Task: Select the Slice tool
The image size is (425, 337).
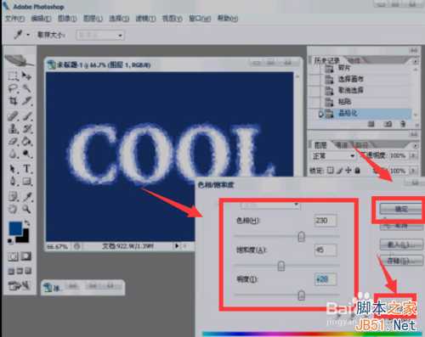Action: [x=26, y=101]
